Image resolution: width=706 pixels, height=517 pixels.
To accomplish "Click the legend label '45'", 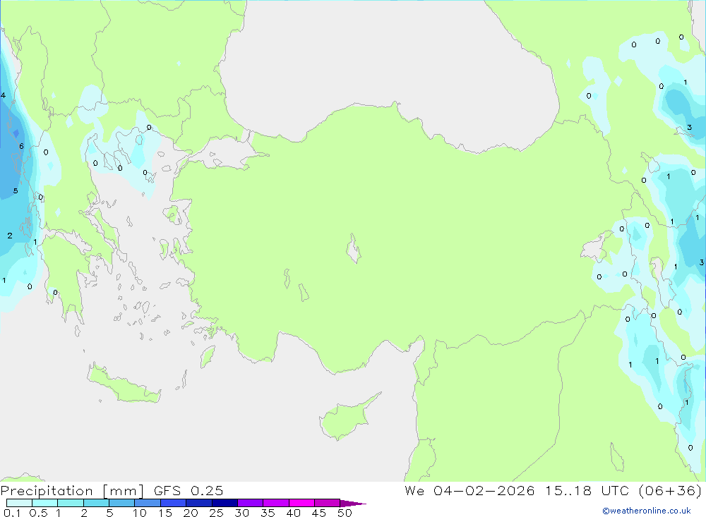I will [x=319, y=513].
